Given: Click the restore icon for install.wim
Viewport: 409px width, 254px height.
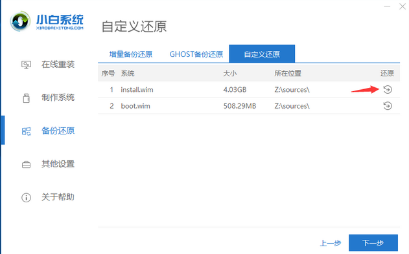Looking at the screenshot, I should click(388, 89).
